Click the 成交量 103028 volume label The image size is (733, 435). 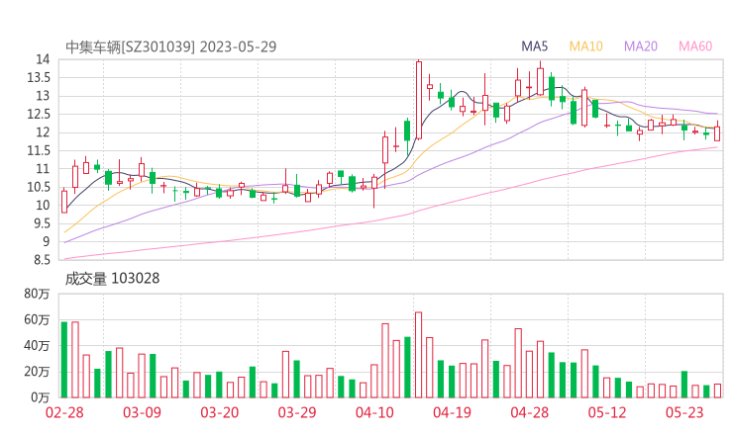(112, 279)
